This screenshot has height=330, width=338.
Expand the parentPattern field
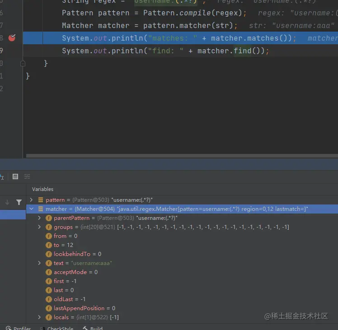pyautogui.click(x=39, y=218)
